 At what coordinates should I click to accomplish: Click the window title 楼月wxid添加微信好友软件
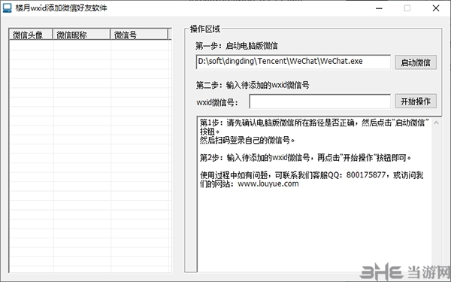[62, 8]
